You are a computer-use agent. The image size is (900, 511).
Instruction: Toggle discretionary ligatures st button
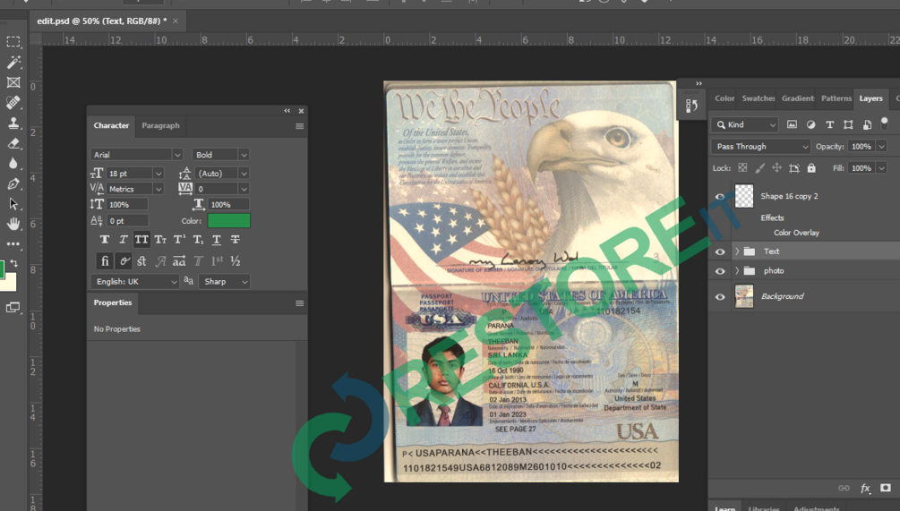click(141, 261)
